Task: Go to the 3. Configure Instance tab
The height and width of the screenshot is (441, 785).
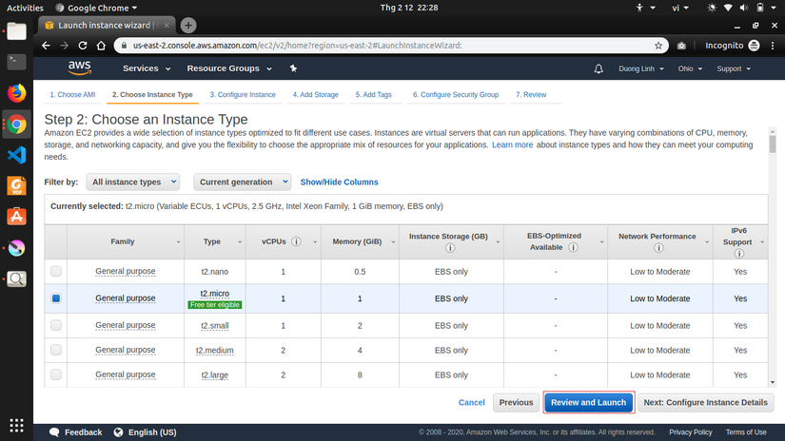Action: pyautogui.click(x=243, y=95)
